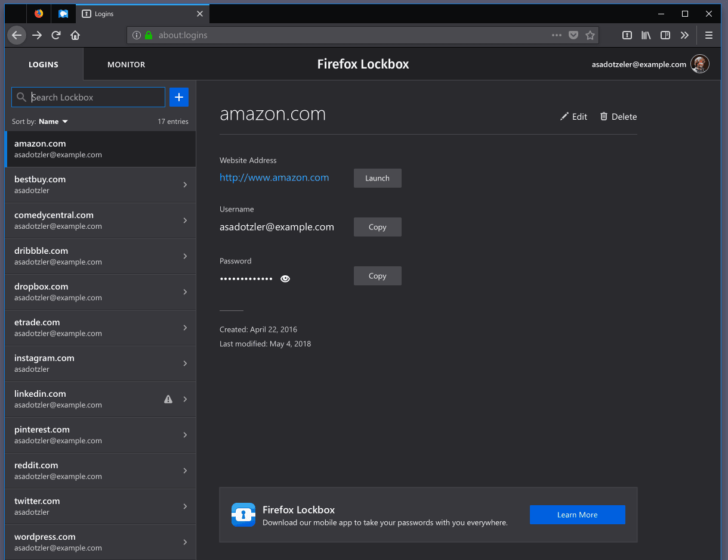This screenshot has width=728, height=560.
Task: Click Learn More for the mobile app
Action: tap(576, 515)
